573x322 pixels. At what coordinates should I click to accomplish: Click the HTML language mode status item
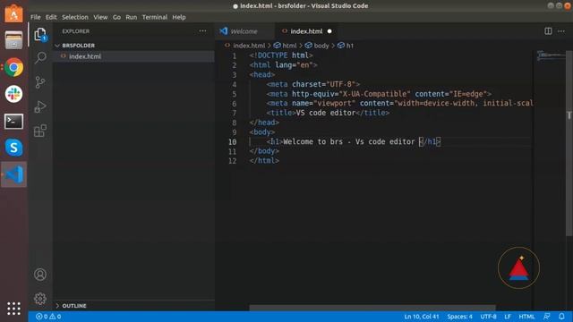click(526, 317)
